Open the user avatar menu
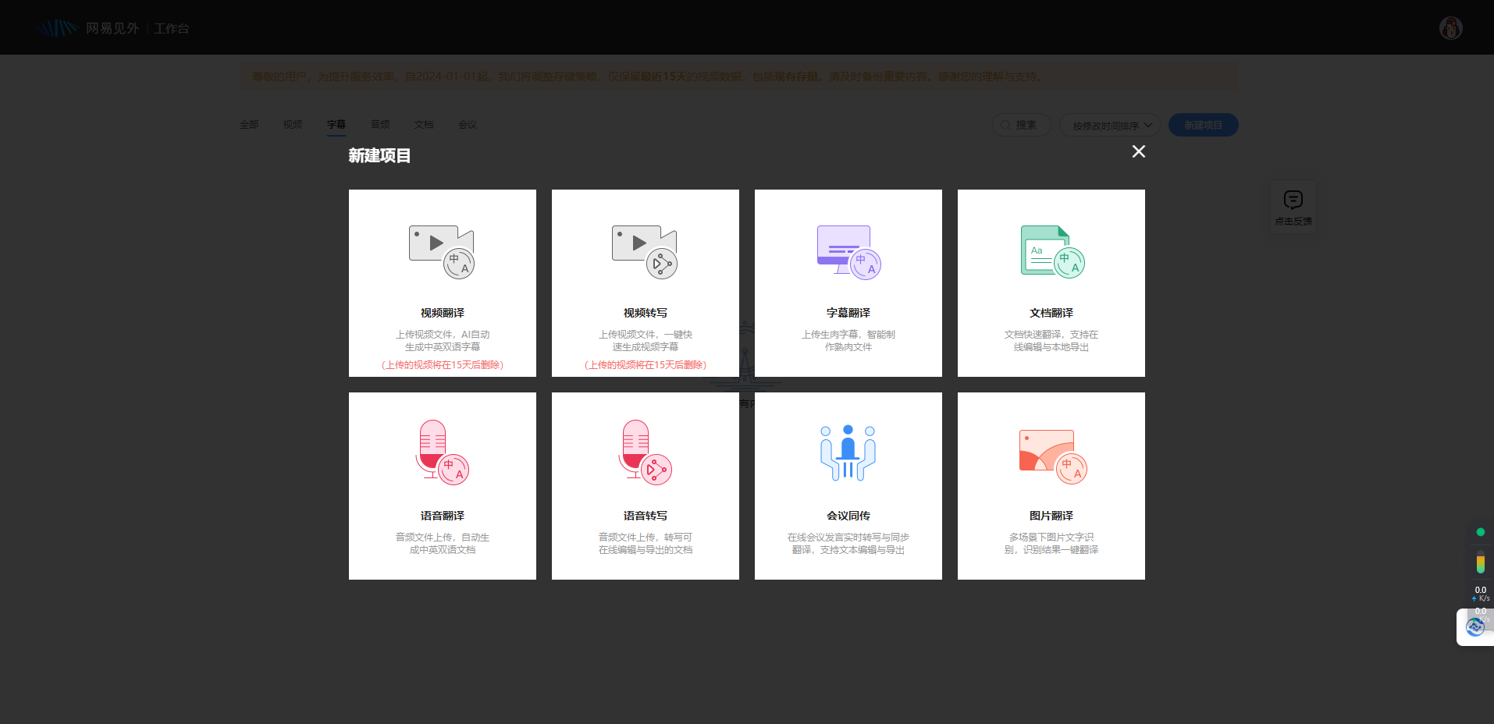 [1450, 28]
